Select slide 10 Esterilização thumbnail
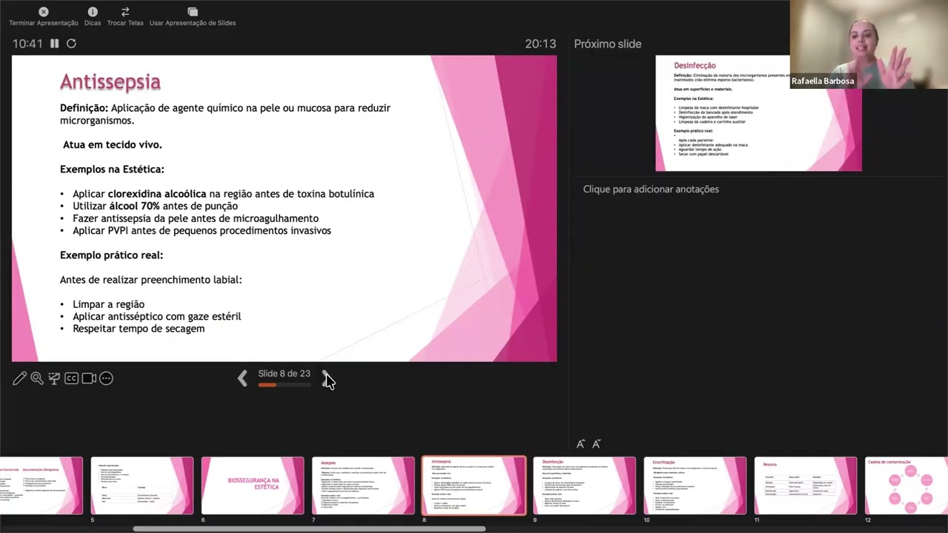This screenshot has height=533, width=948. [x=695, y=486]
